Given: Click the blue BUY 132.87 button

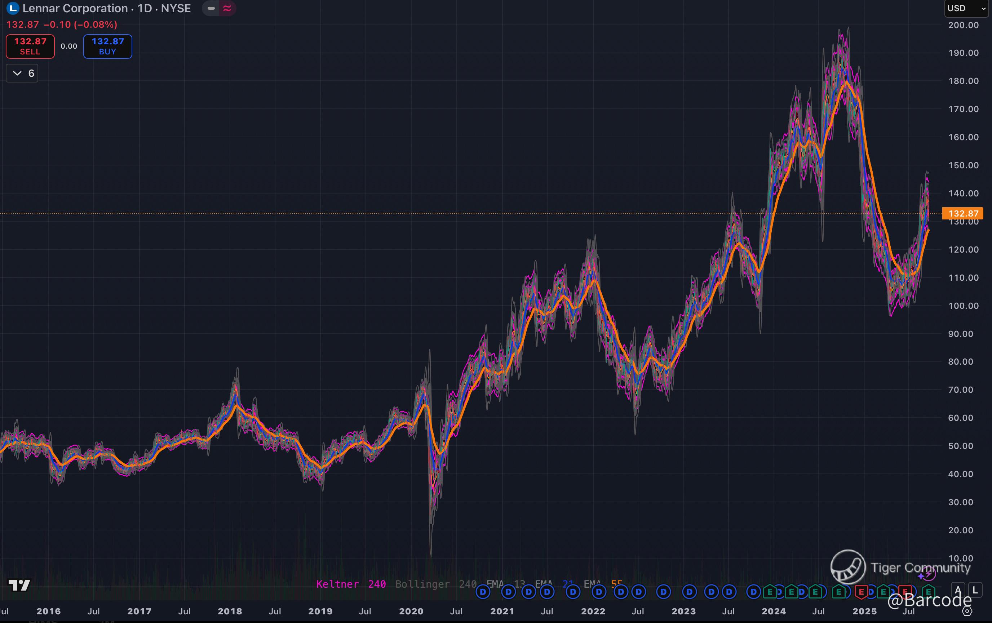Looking at the screenshot, I should click(x=107, y=46).
